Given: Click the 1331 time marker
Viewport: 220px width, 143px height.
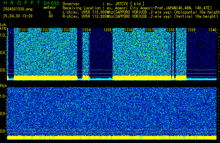Looking at the screenshot, I should 24,30.
